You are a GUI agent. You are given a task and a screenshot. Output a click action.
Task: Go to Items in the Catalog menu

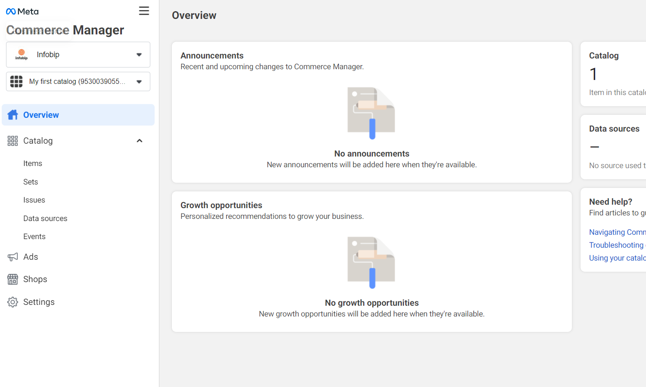tap(33, 163)
